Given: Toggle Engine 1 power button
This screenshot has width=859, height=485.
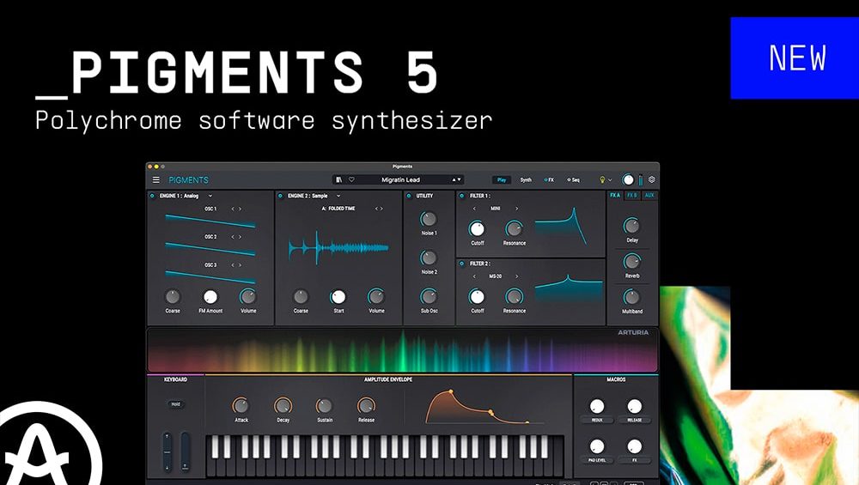Looking at the screenshot, I should [x=152, y=196].
